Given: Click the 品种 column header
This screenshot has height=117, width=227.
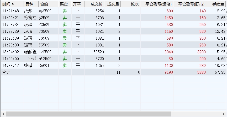Looking at the screenshot, I should tap(31, 4).
